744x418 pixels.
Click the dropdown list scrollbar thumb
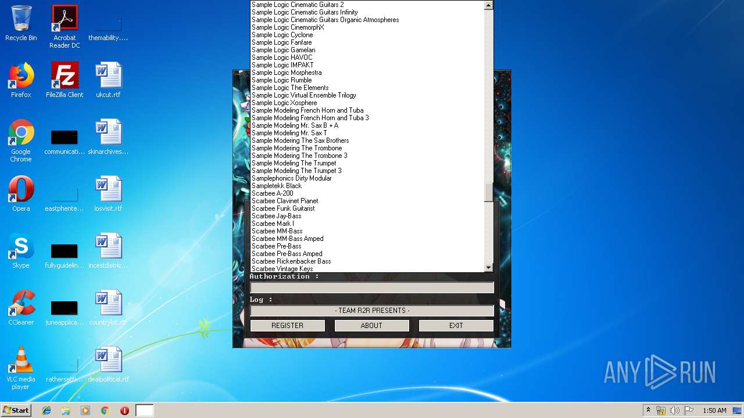pos(488,192)
